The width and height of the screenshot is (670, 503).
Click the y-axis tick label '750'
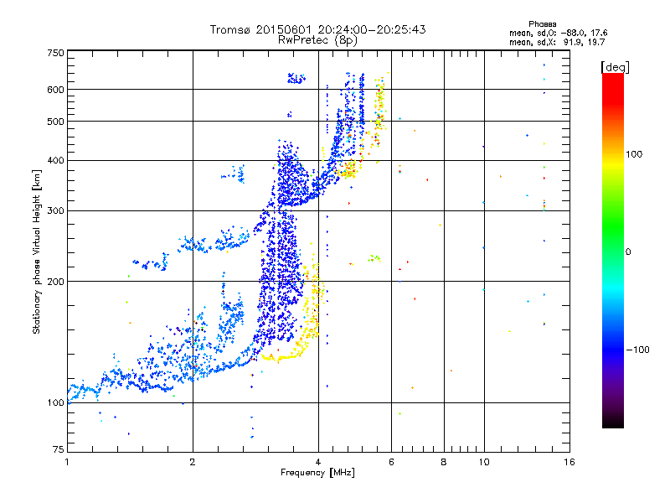pos(56,53)
